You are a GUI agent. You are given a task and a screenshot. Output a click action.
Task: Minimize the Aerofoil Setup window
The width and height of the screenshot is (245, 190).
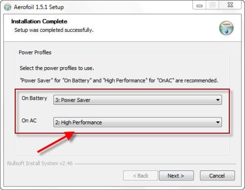pos(199,5)
